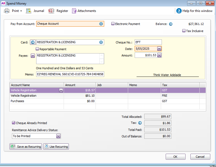Click the Help for this window icon

(x=179, y=11)
